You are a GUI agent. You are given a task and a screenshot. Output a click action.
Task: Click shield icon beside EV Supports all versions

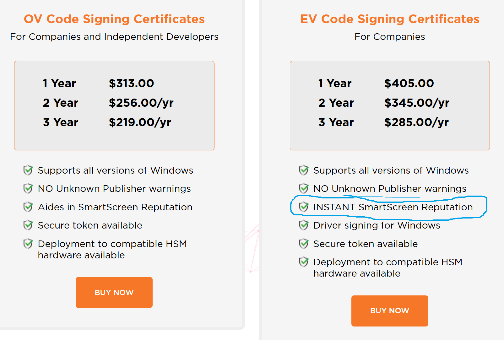pos(304,170)
